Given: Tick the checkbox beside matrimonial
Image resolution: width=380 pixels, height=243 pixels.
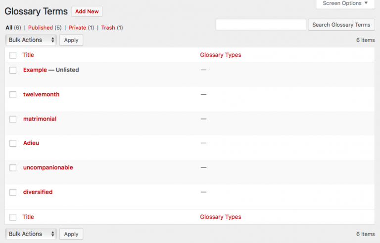Looking at the screenshot, I should [x=13, y=119].
